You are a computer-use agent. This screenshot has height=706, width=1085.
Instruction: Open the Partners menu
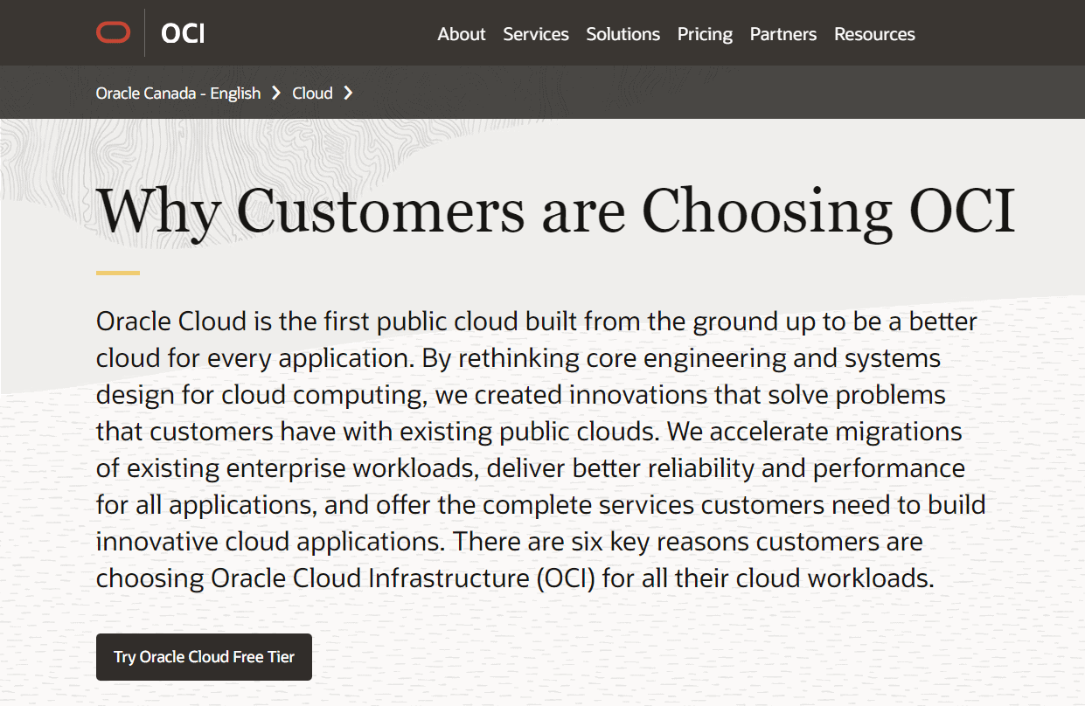coord(783,34)
